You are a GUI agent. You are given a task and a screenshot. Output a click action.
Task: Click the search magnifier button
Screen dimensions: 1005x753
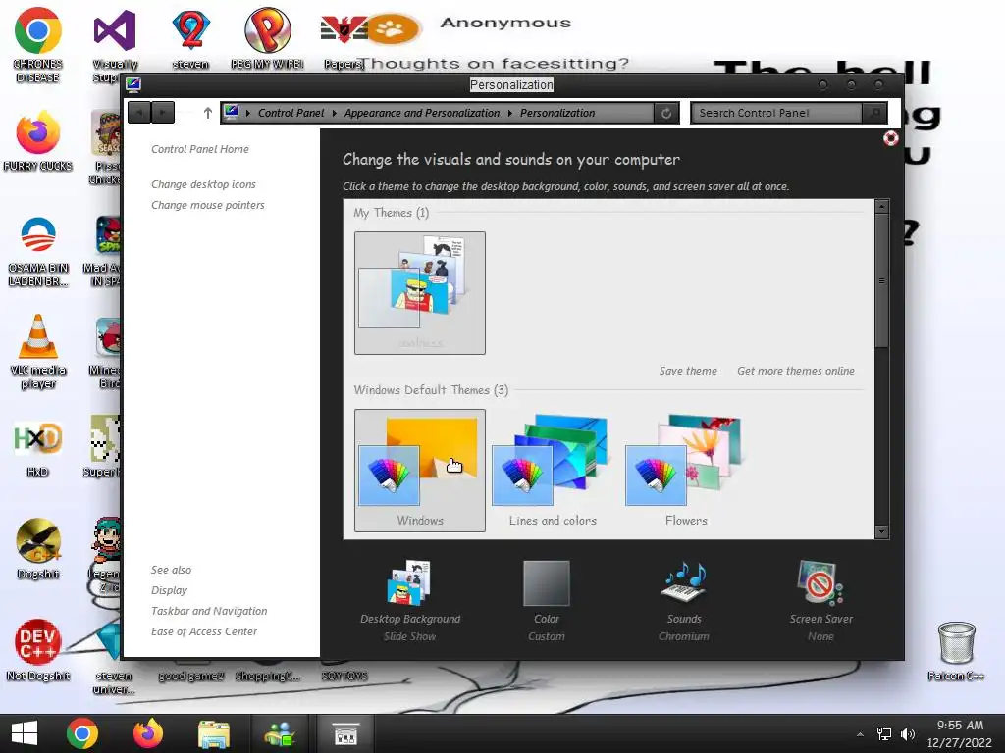tap(874, 113)
